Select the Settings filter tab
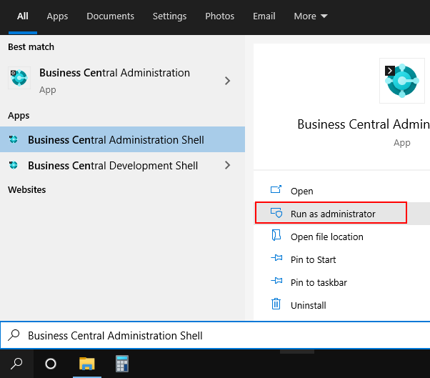The width and height of the screenshot is (430, 378). pos(169,16)
